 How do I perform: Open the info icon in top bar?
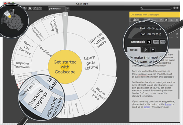click(174, 8)
